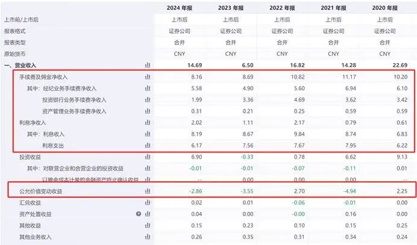Open chart icon for 其他收益 row
417x245 pixels.
(148, 225)
